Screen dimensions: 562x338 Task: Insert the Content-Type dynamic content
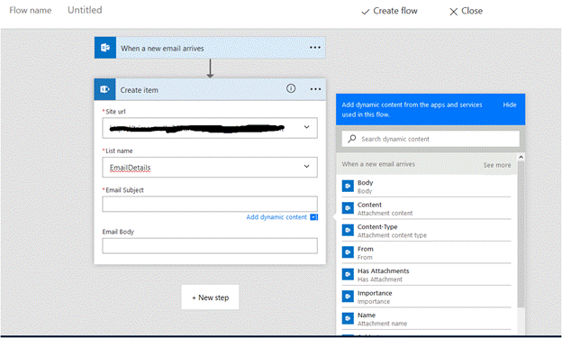(x=426, y=231)
